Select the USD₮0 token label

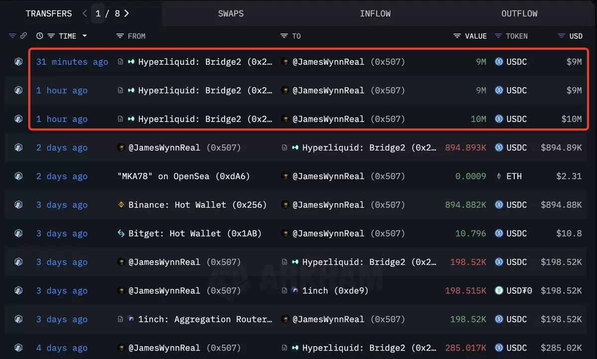tap(519, 291)
